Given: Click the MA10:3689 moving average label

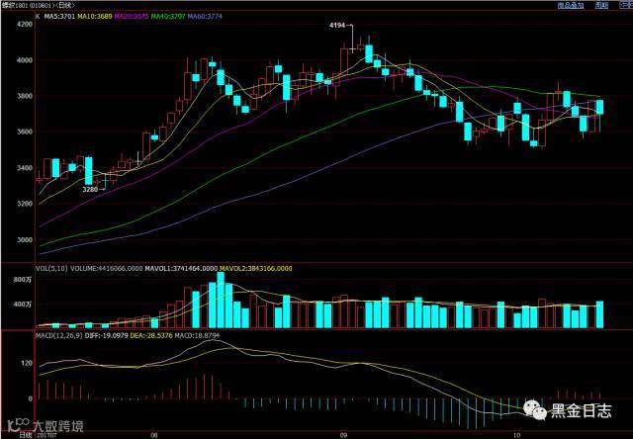Looking at the screenshot, I should point(95,17).
